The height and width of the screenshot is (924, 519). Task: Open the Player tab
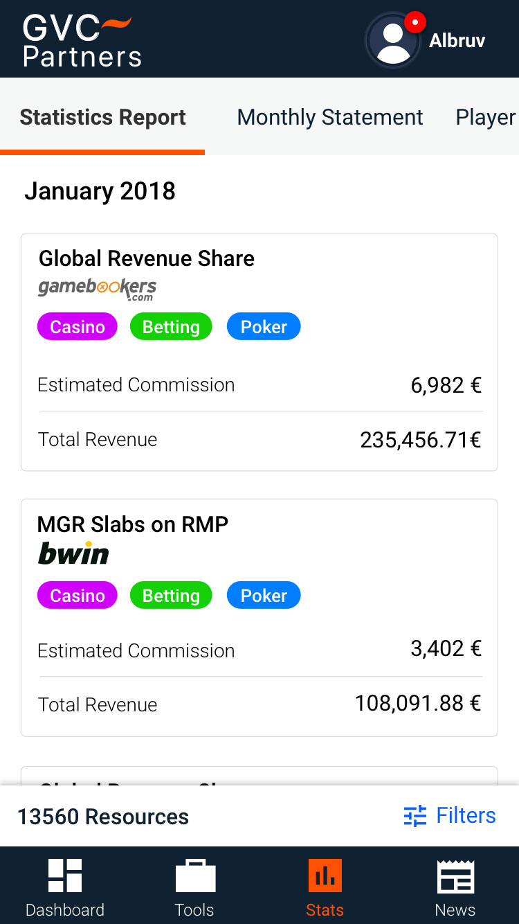(x=486, y=117)
